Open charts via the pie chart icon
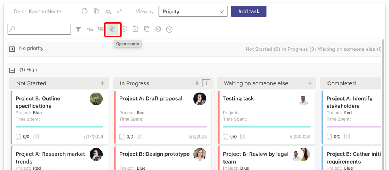 [112, 29]
